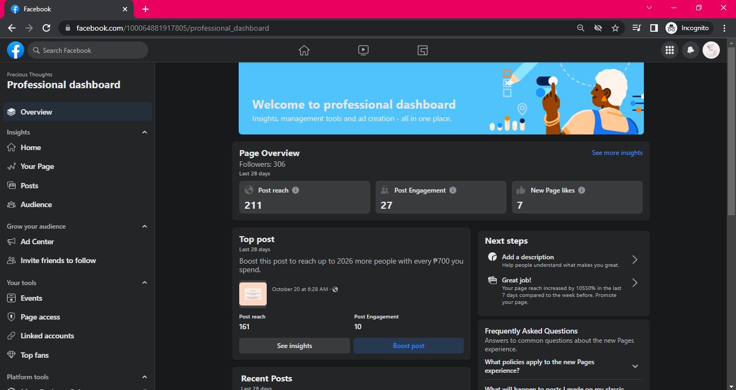
Task: Collapse the Your tools section
Action: point(144,283)
